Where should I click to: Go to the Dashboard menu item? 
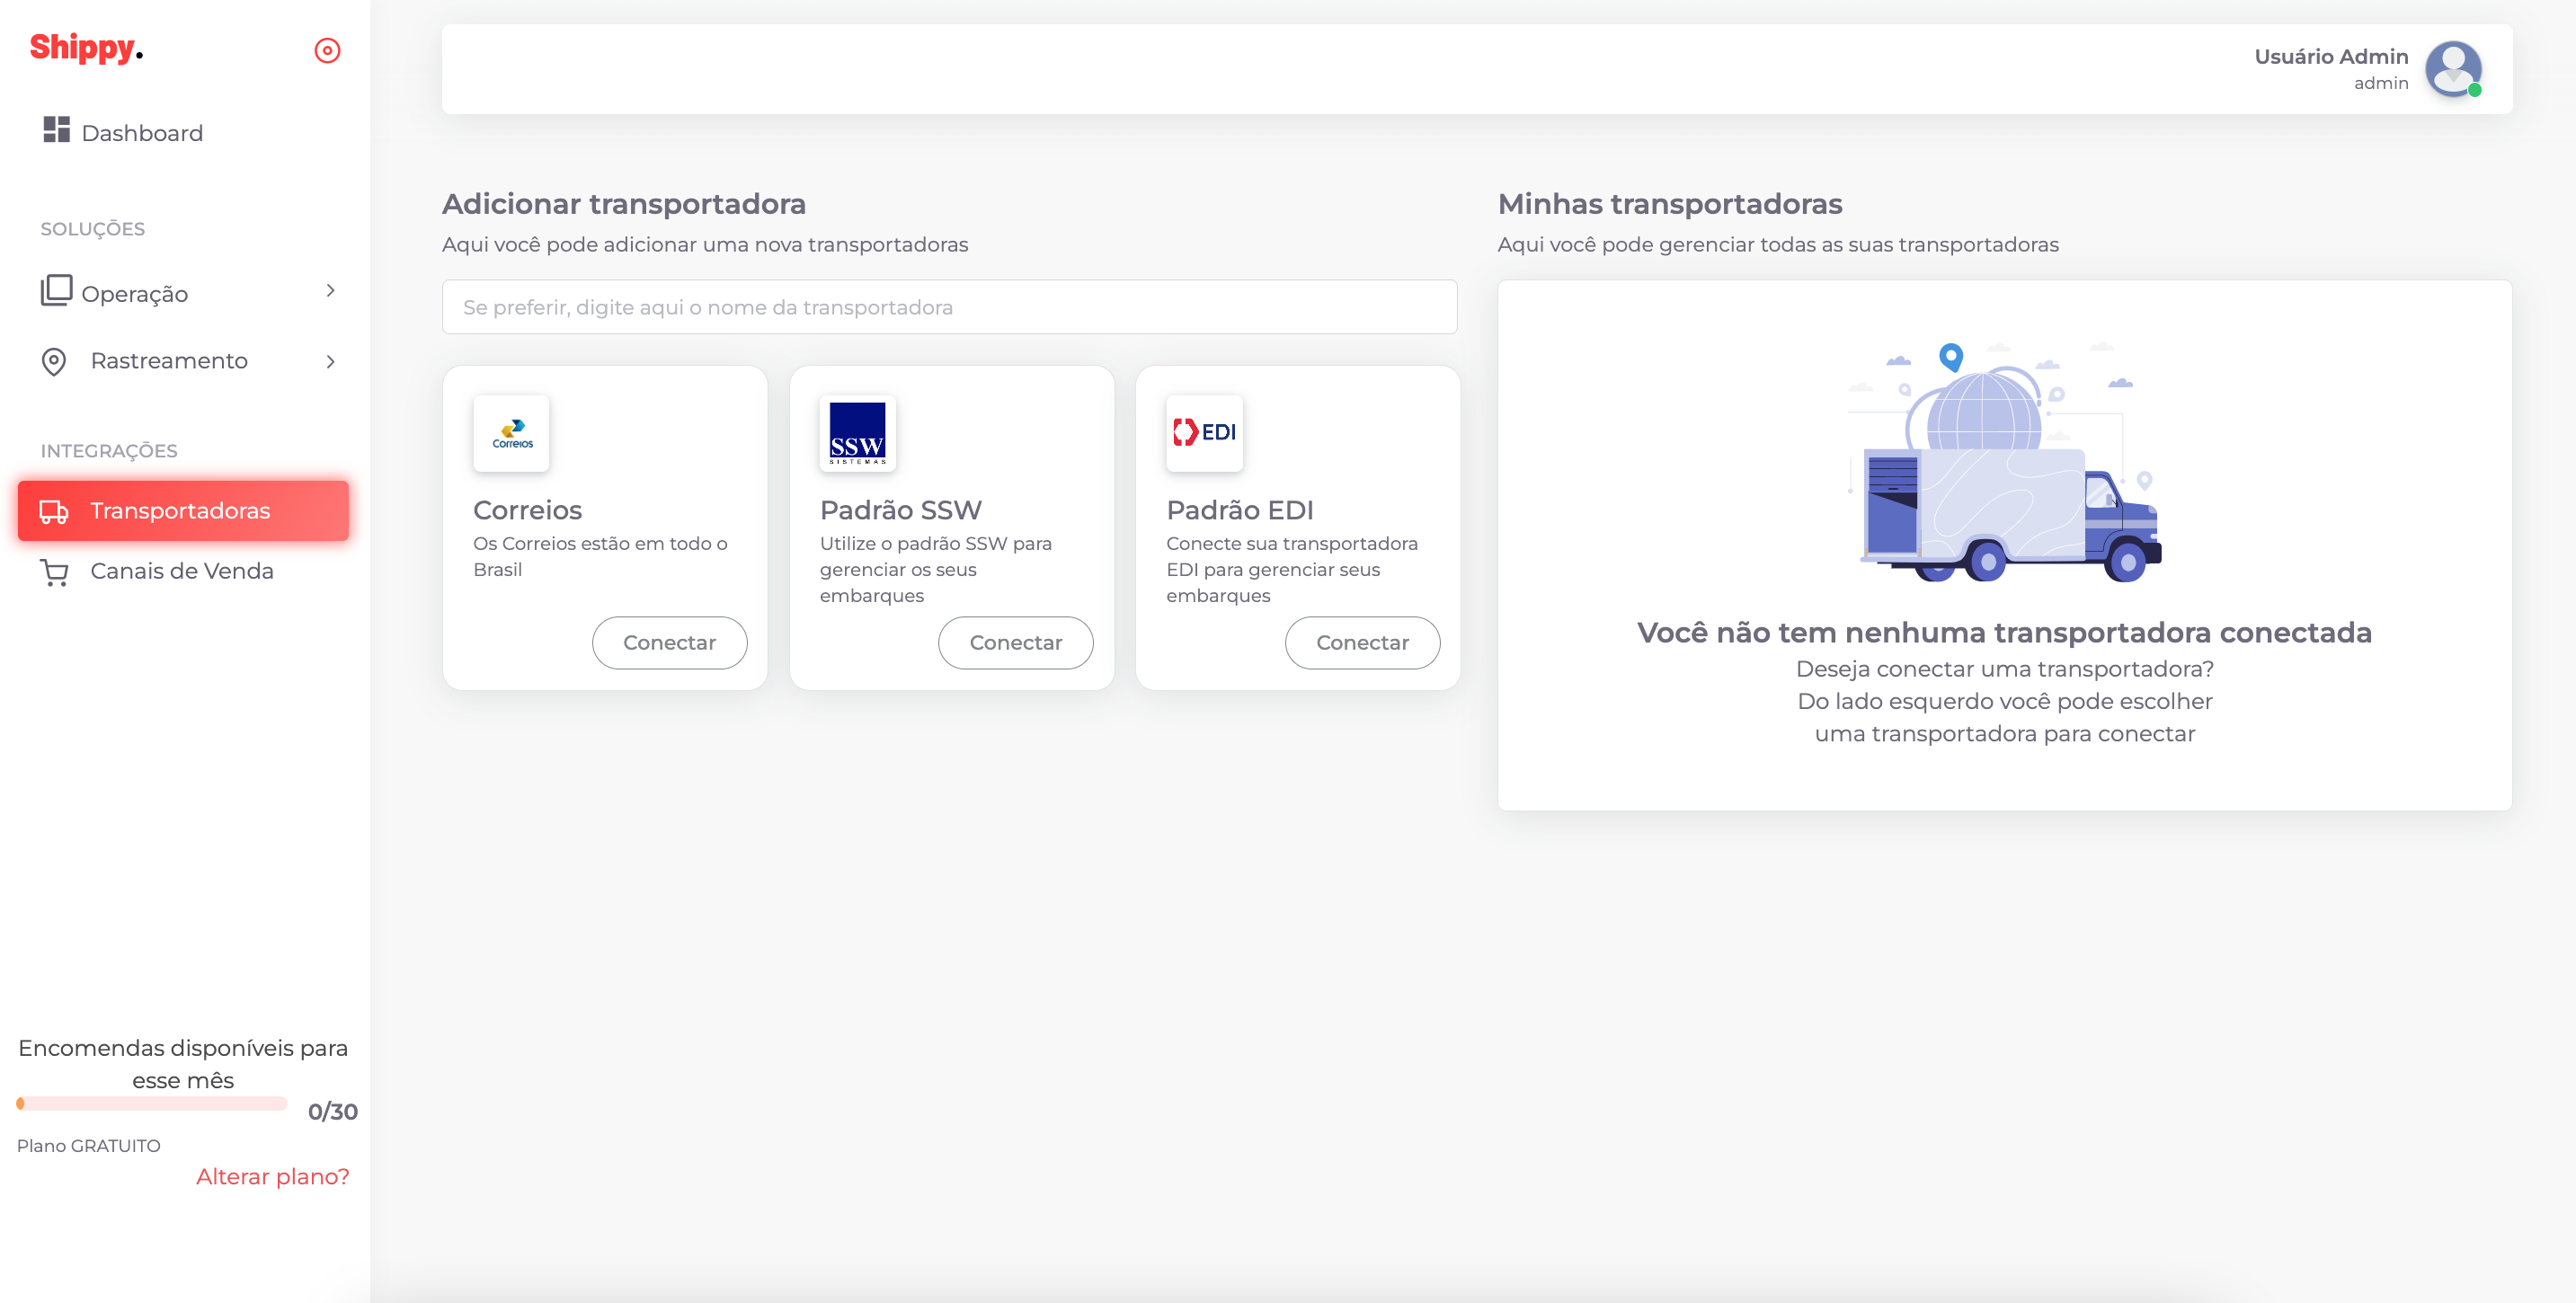coord(142,133)
